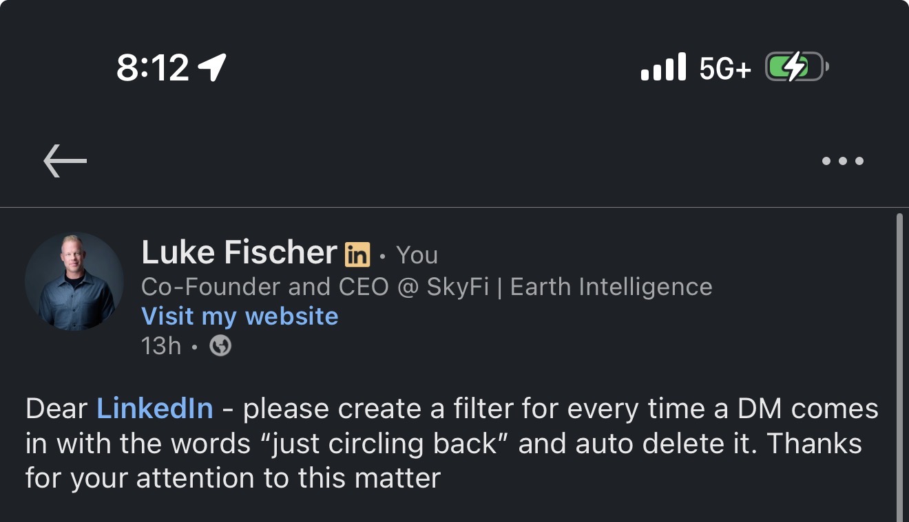
Task: Tap the dot separator after the timestamp
Action: click(x=193, y=346)
